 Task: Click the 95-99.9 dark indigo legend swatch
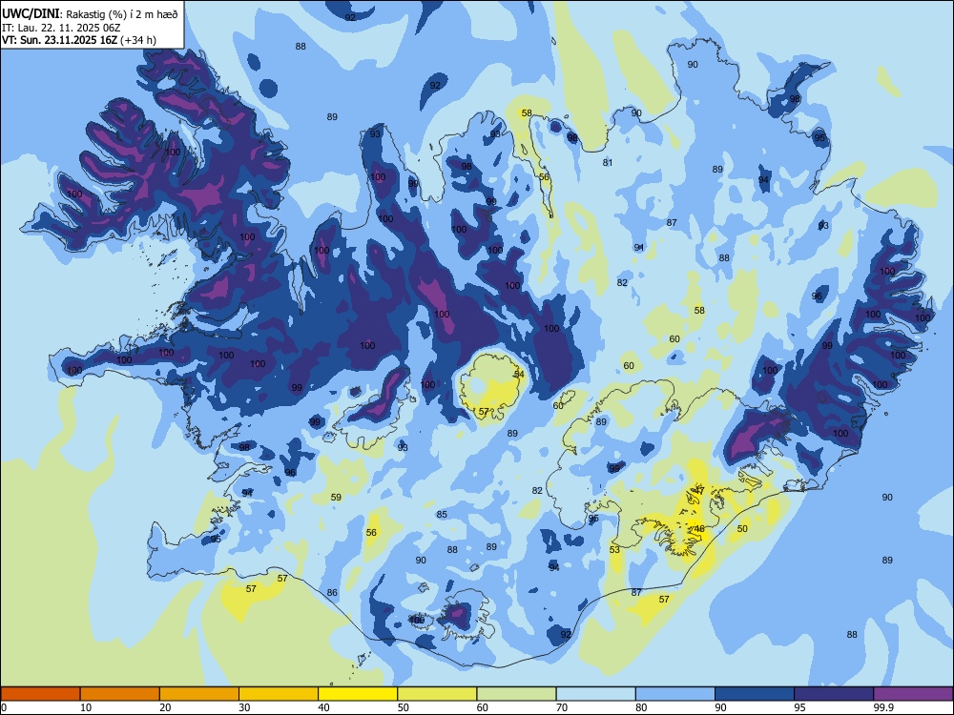pos(834,694)
